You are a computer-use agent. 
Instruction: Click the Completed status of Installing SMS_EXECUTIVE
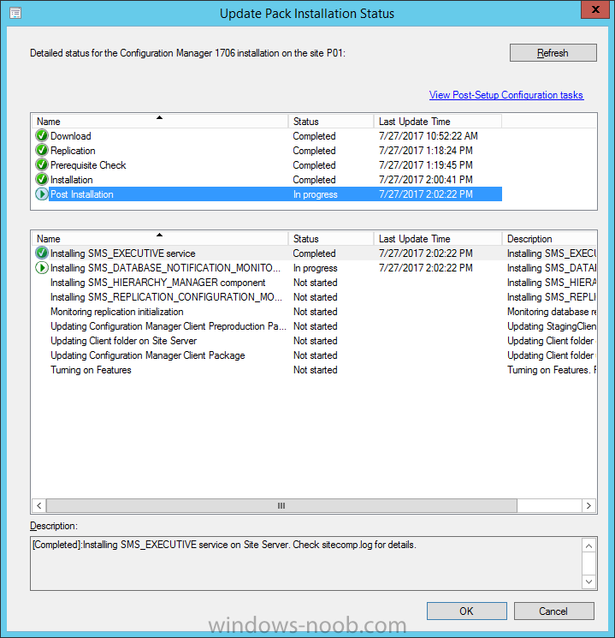point(314,253)
